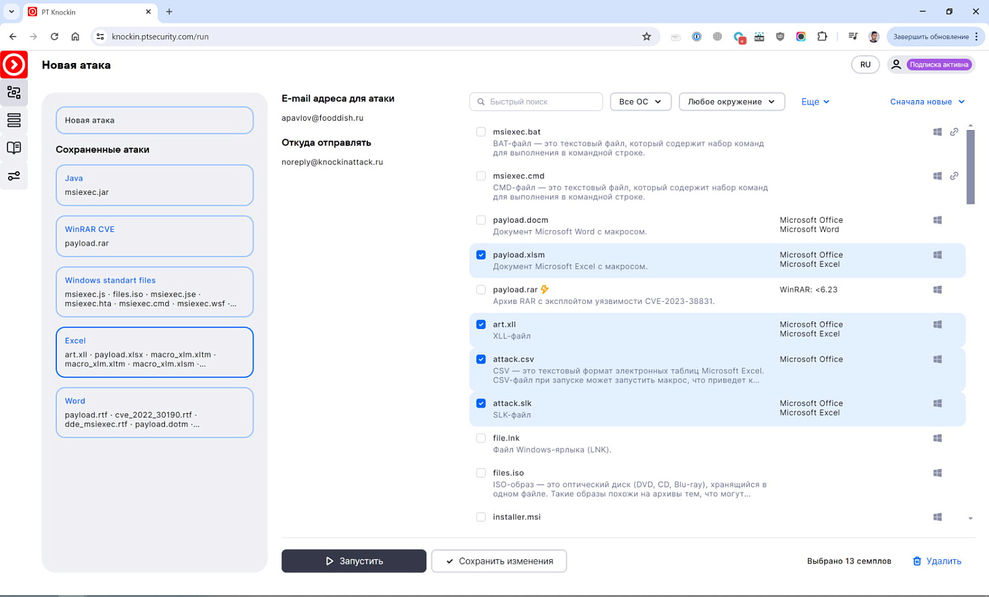Click the Быстрый поиск search field
Screen dimensions: 989x597
536,101
